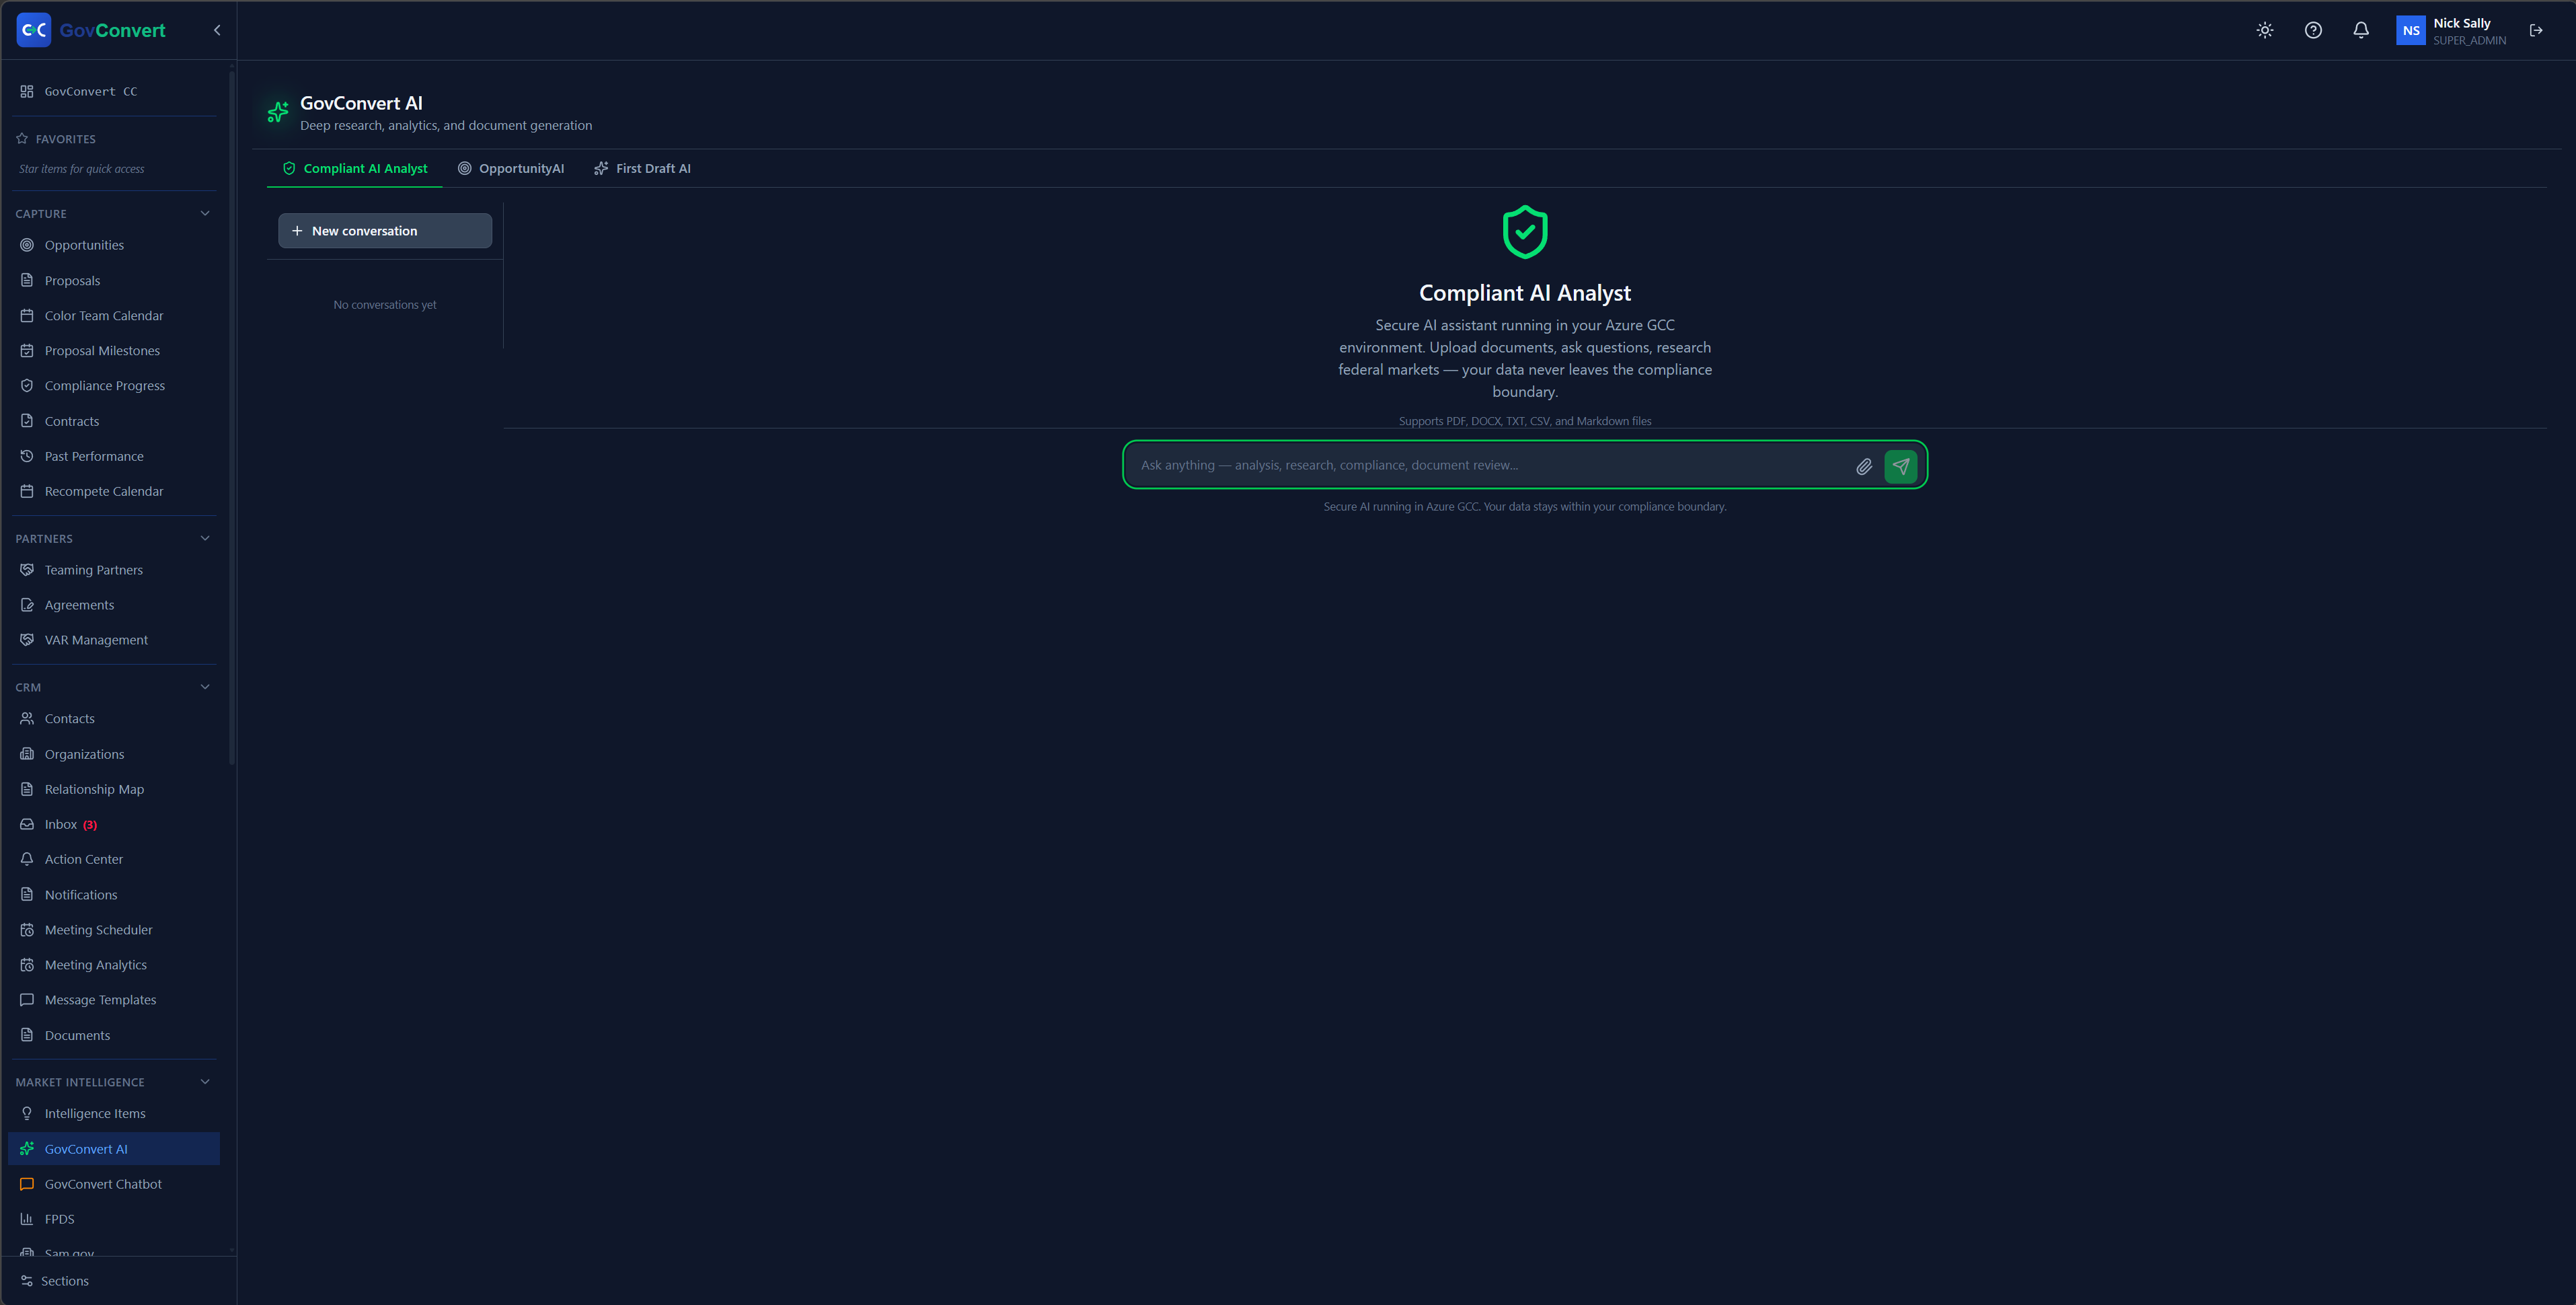Switch to the Compliant AI Analyst tab
2576x1305 pixels.
click(355, 168)
